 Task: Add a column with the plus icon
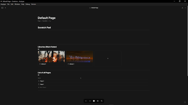81,78
